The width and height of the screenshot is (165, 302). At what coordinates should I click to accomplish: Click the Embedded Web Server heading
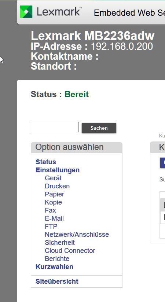(x=129, y=13)
